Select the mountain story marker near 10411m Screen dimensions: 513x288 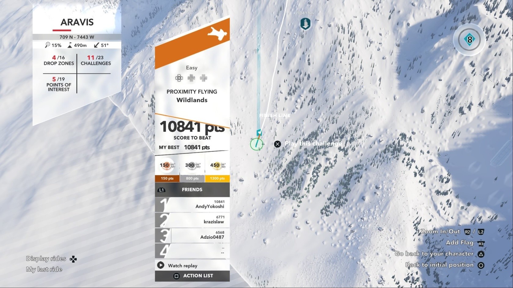(305, 23)
